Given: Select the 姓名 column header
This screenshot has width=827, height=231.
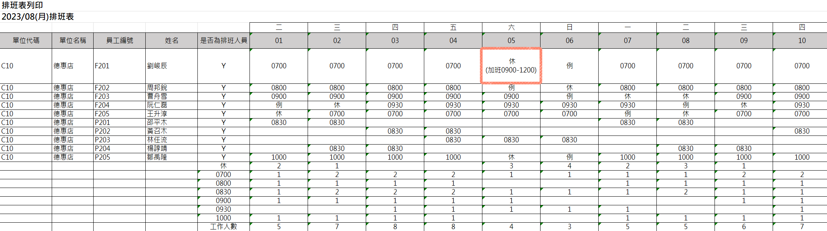Looking at the screenshot, I should 171,40.
